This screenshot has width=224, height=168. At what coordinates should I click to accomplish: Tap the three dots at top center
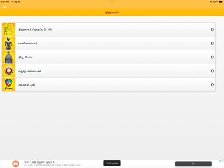click(112, 2)
